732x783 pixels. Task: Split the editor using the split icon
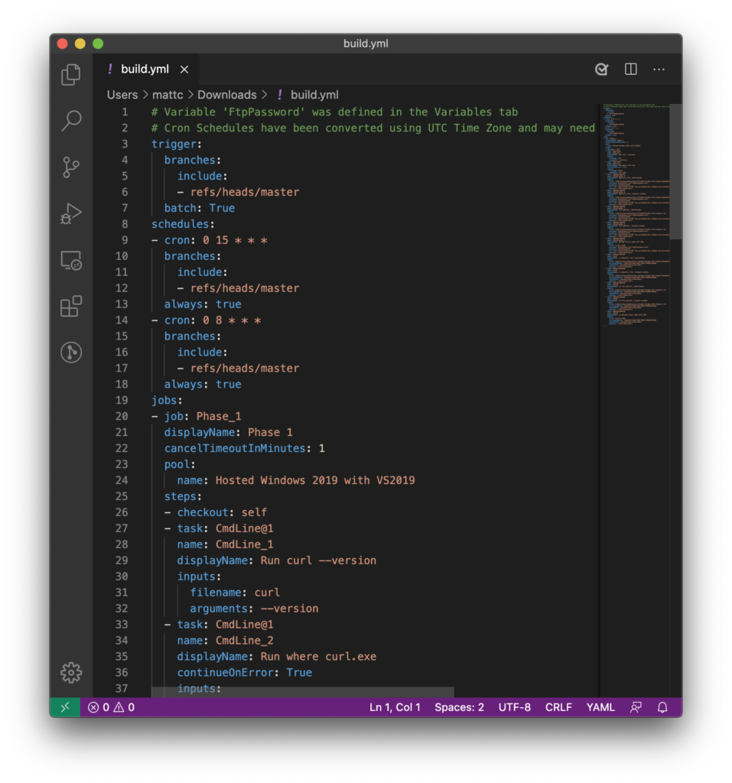click(630, 69)
